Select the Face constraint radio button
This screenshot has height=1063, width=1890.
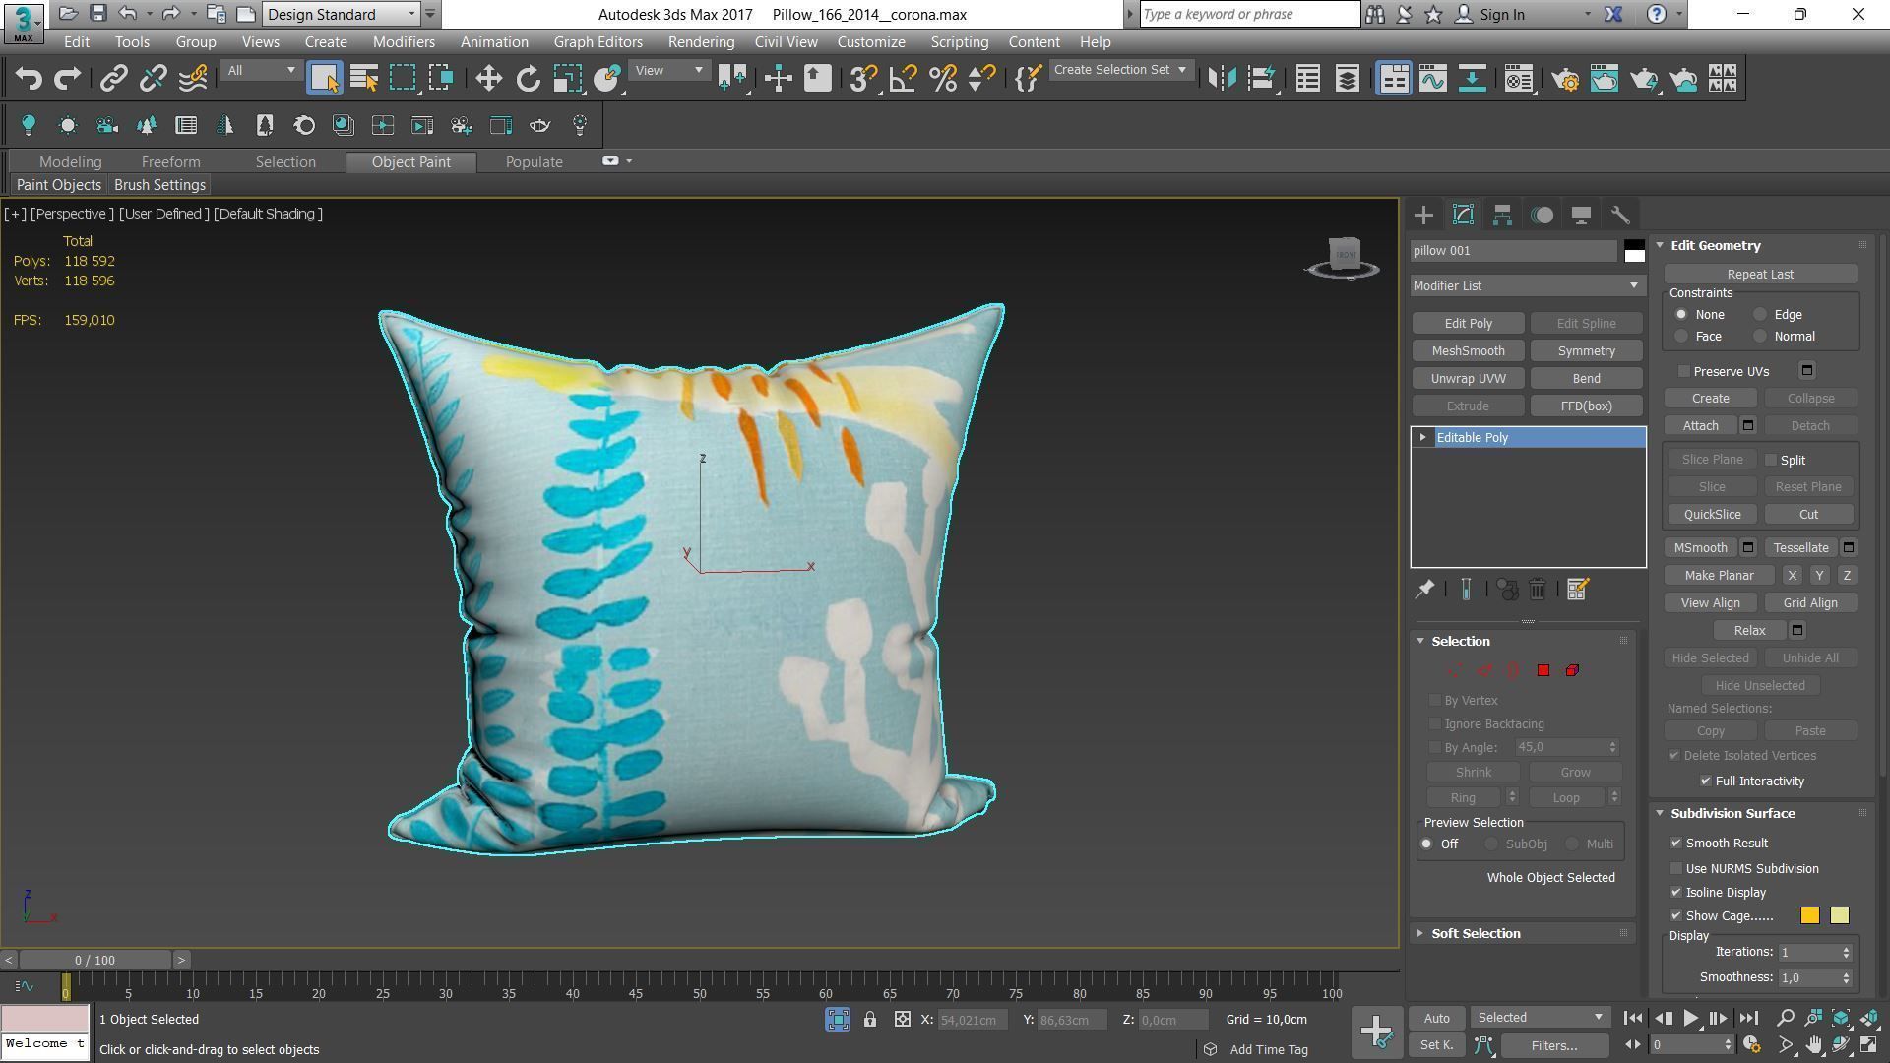tap(1681, 337)
